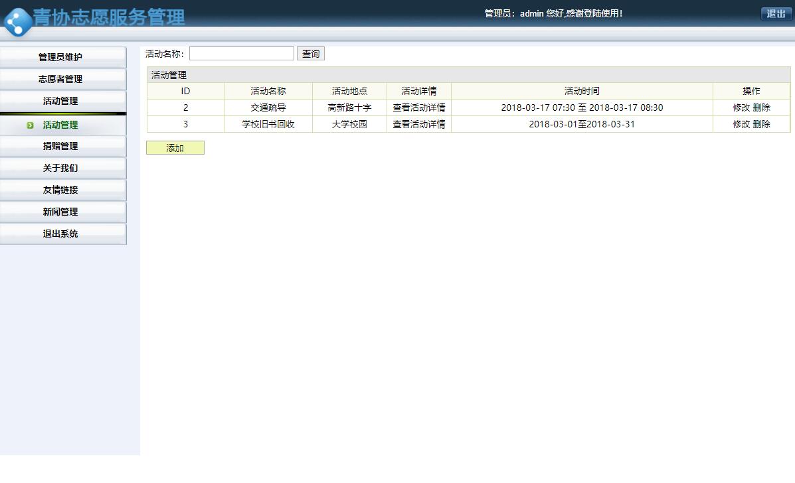Screen dimensions: 795x483
Task: Click the 退出 logout button at top right
Action: point(775,13)
